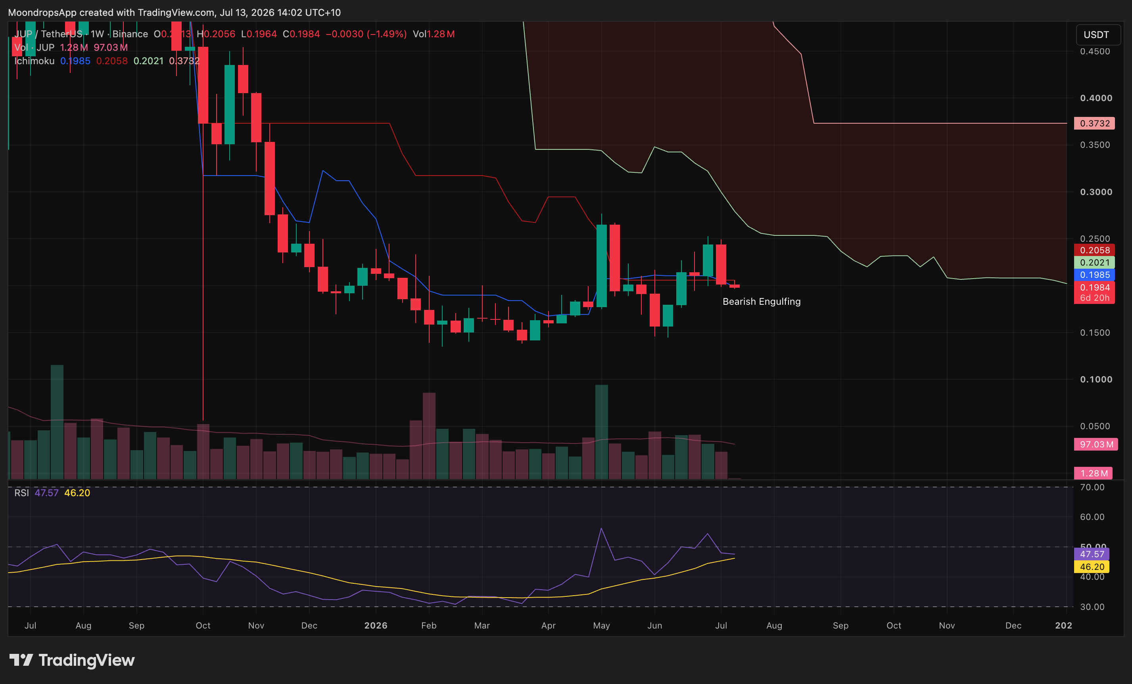Click the 30.00 RSI axis tick
The image size is (1132, 684).
click(1092, 607)
